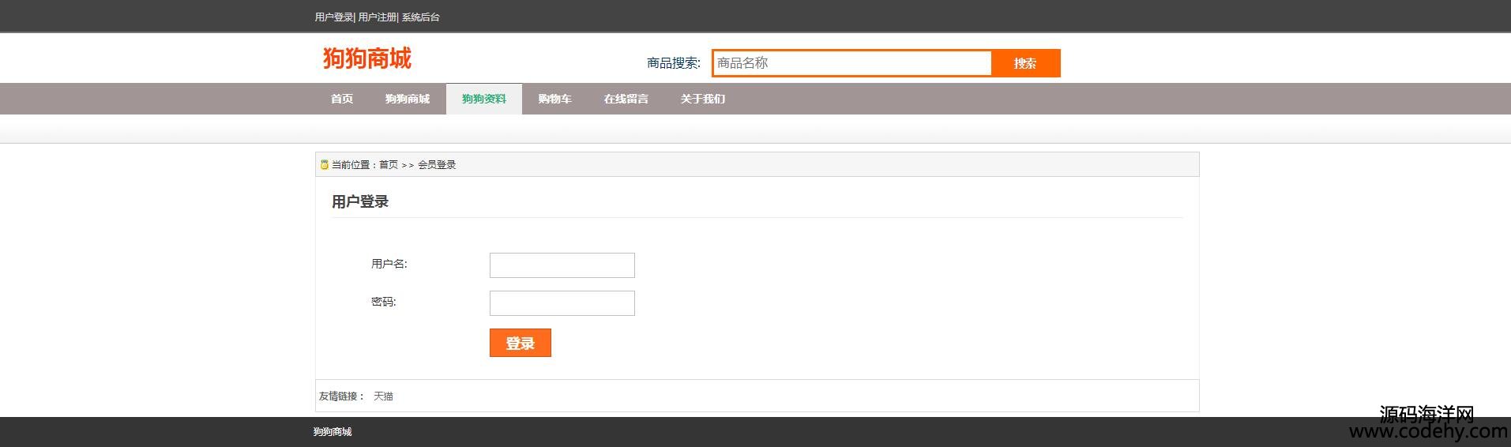The height and width of the screenshot is (447, 1511).
Task: Focus the 用户名 input field
Action: pyautogui.click(x=562, y=265)
